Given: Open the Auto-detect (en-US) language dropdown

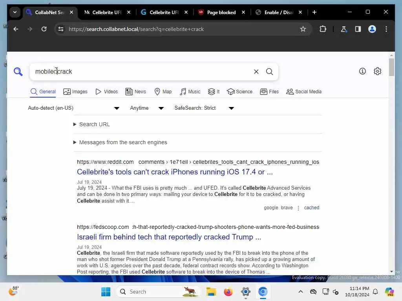Looking at the screenshot, I should [x=73, y=108].
